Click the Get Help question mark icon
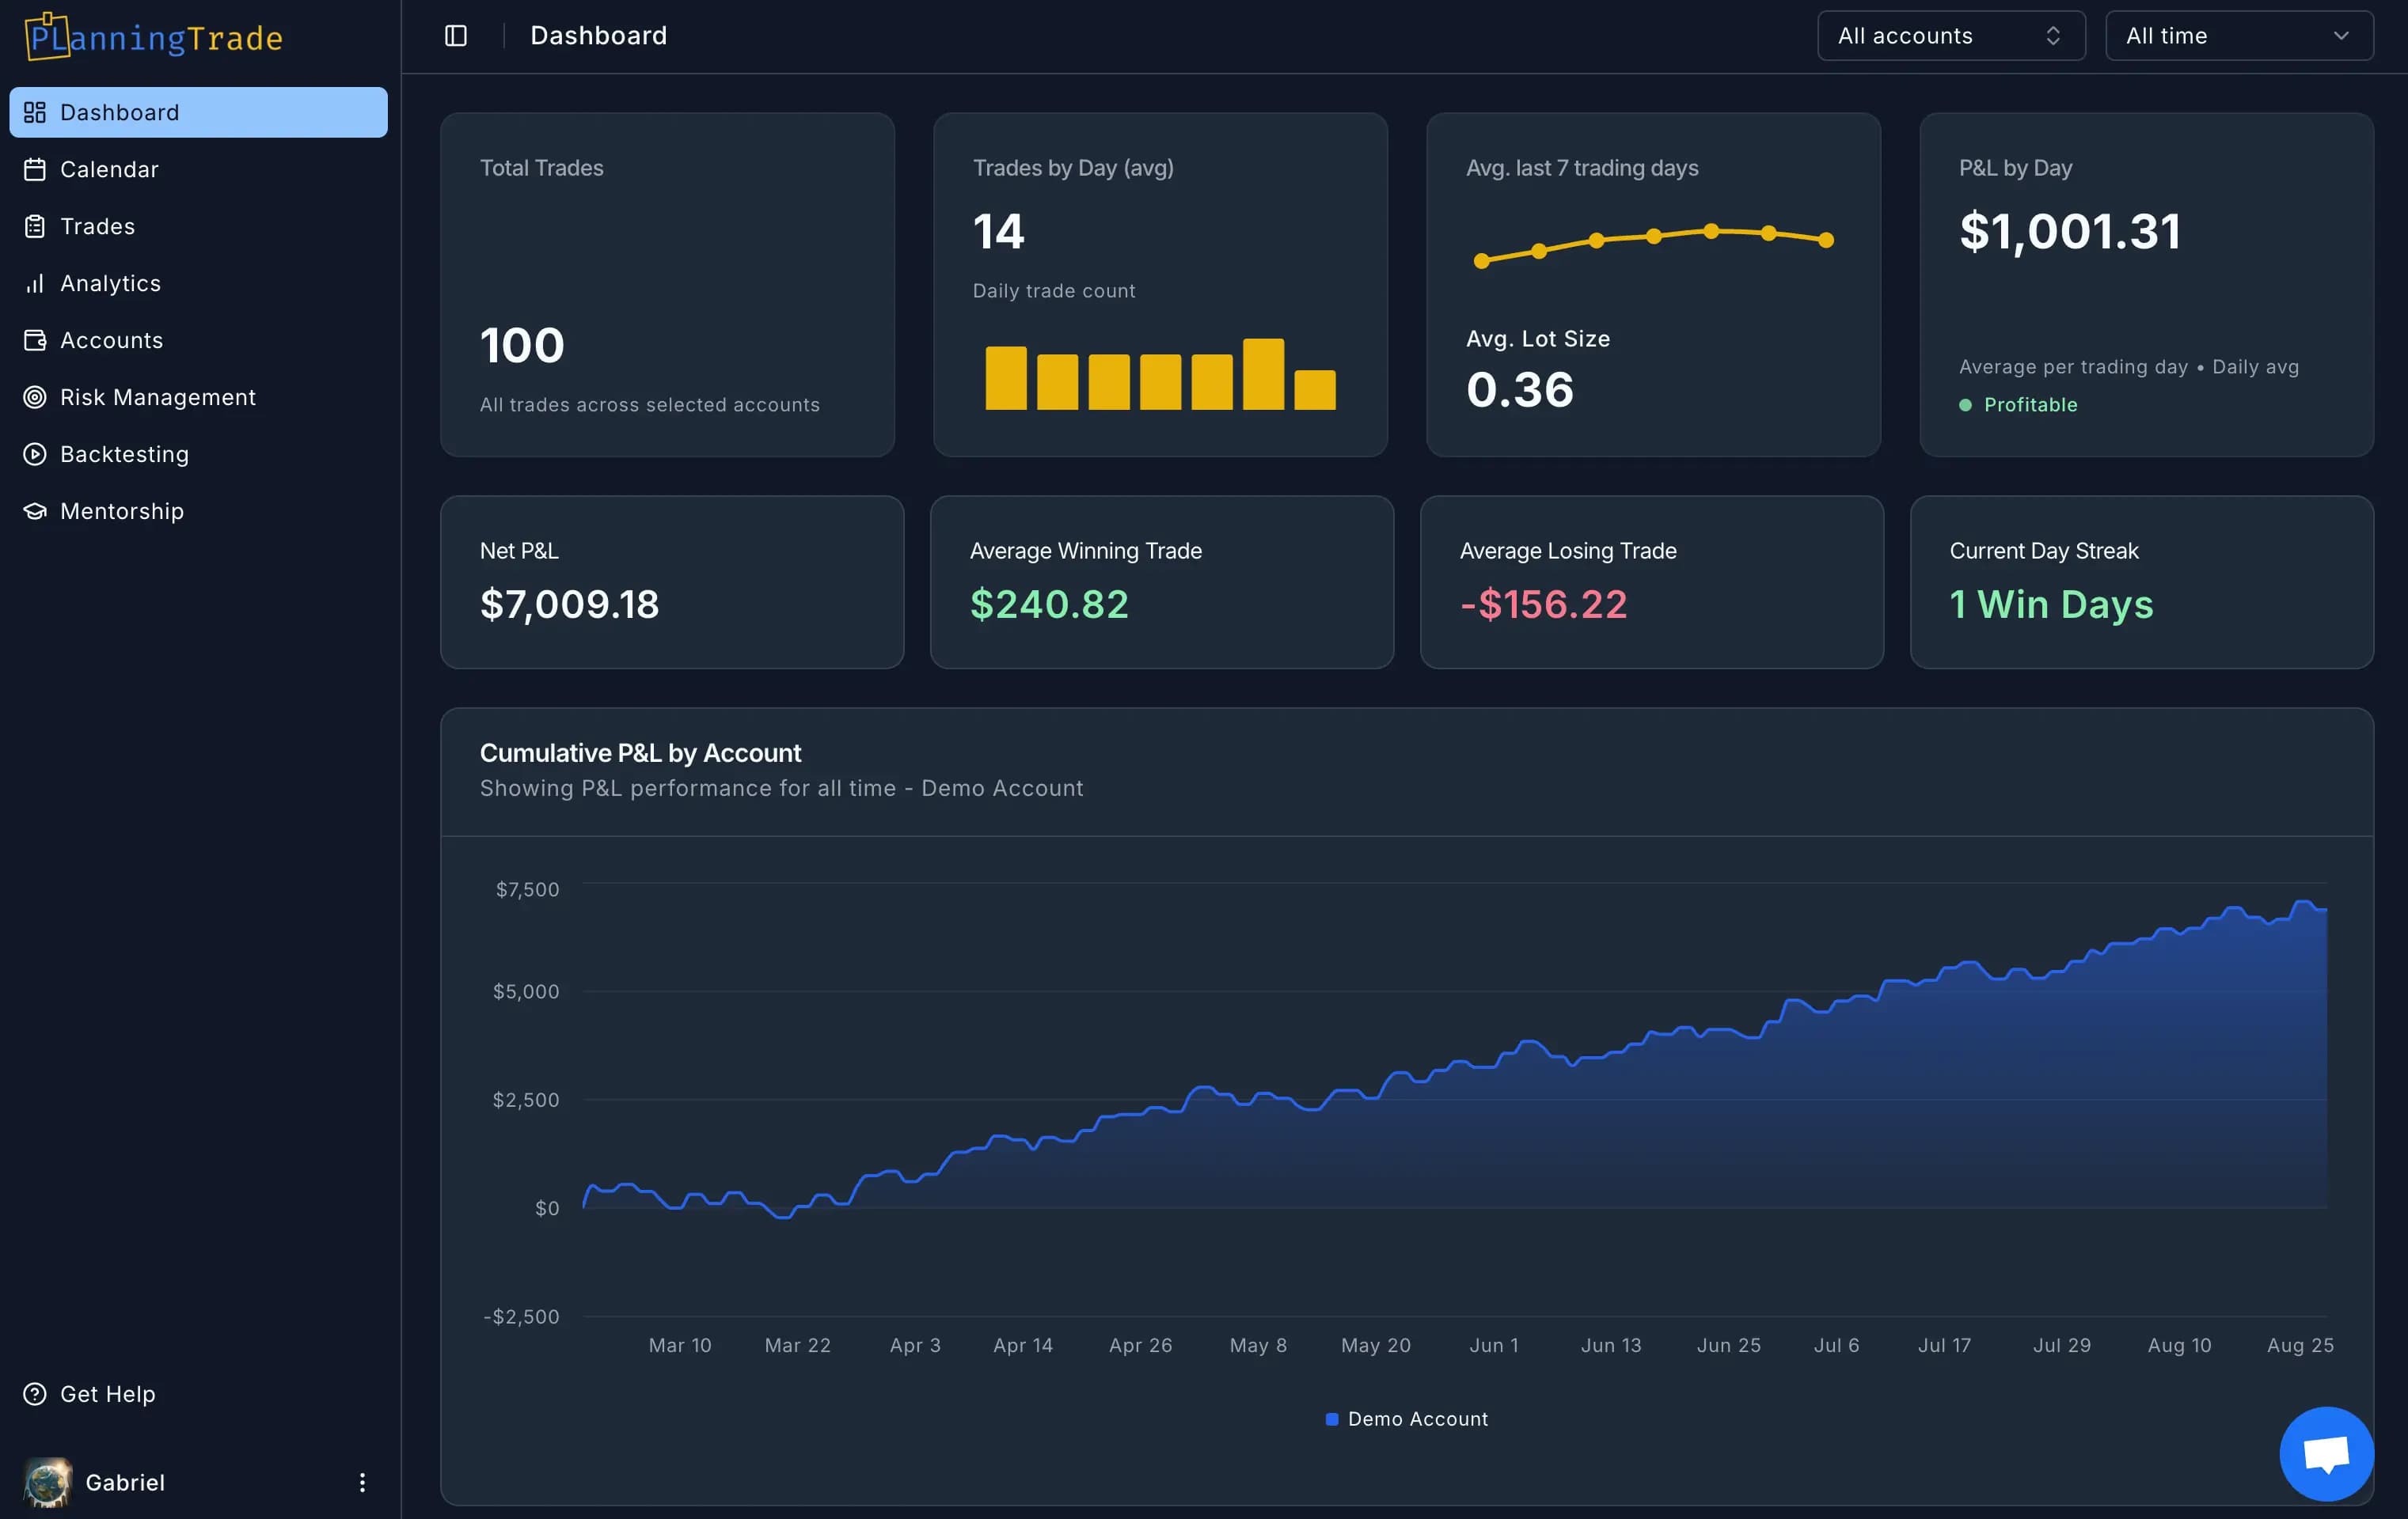Screen dimensions: 2408x1519 pos(35,1393)
